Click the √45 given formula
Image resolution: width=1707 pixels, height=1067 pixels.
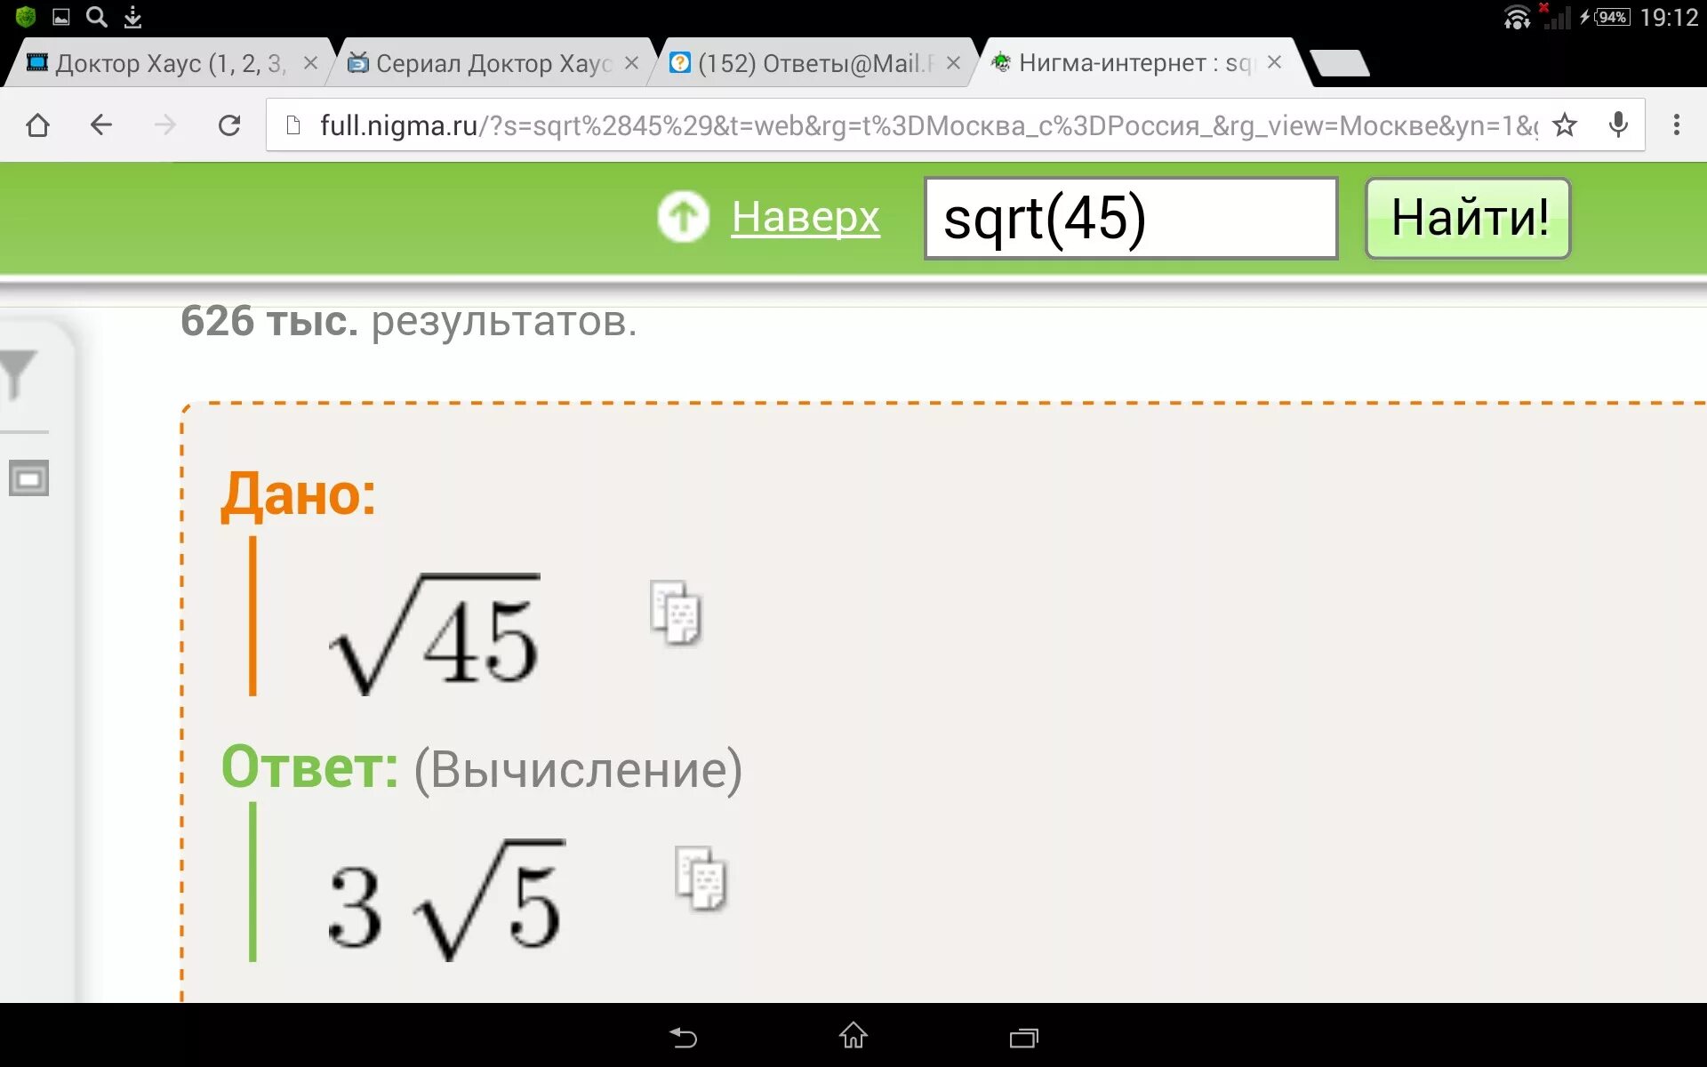(x=435, y=633)
